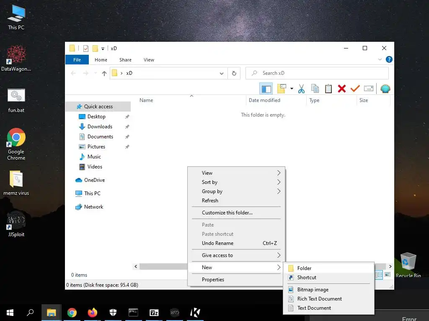Viewport: 429px width, 321px height.
Task: Select Quick access in navigation pane
Action: (98, 107)
